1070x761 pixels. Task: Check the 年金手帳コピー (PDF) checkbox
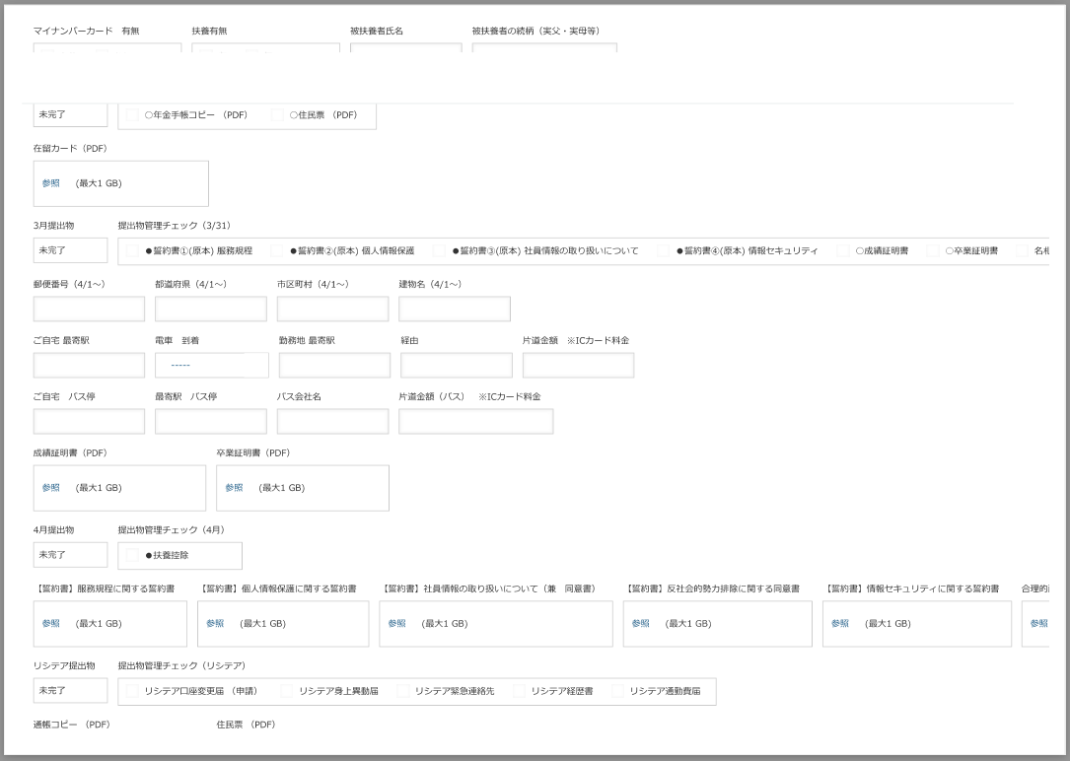[132, 115]
